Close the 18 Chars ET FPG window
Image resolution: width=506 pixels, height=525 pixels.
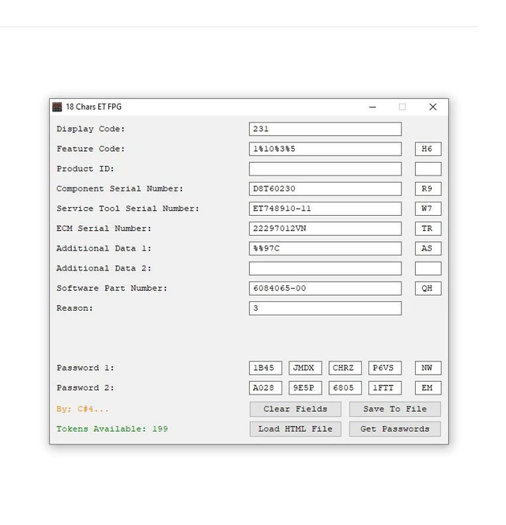tap(432, 107)
